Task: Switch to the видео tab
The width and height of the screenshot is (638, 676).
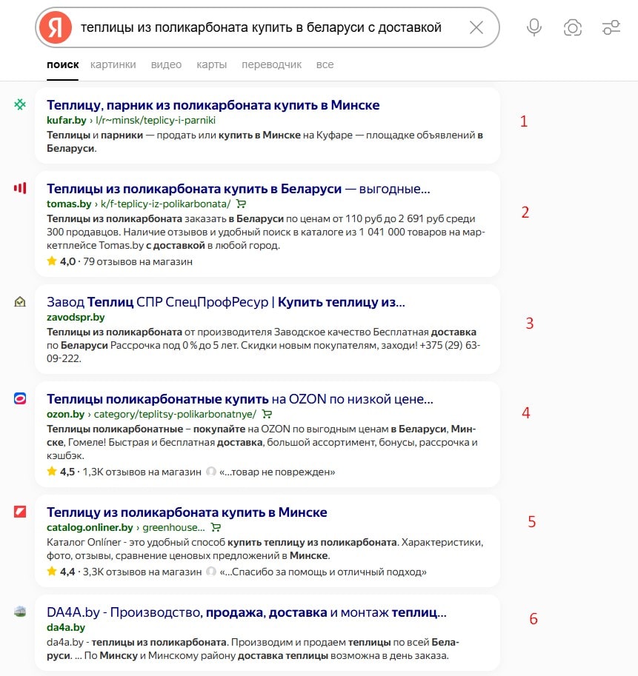Action: pos(166,64)
